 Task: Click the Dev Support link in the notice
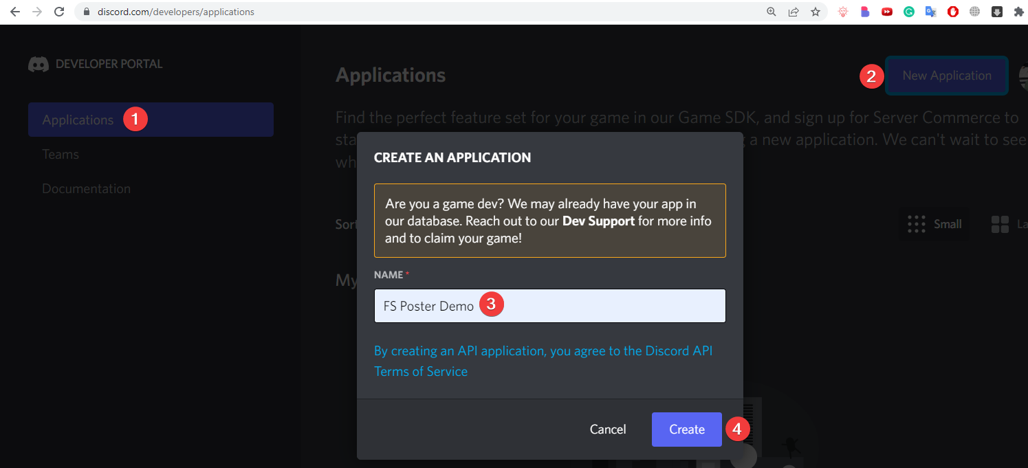pos(598,221)
